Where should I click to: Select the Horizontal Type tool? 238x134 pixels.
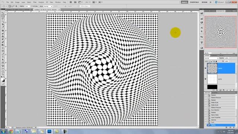coord(3,57)
